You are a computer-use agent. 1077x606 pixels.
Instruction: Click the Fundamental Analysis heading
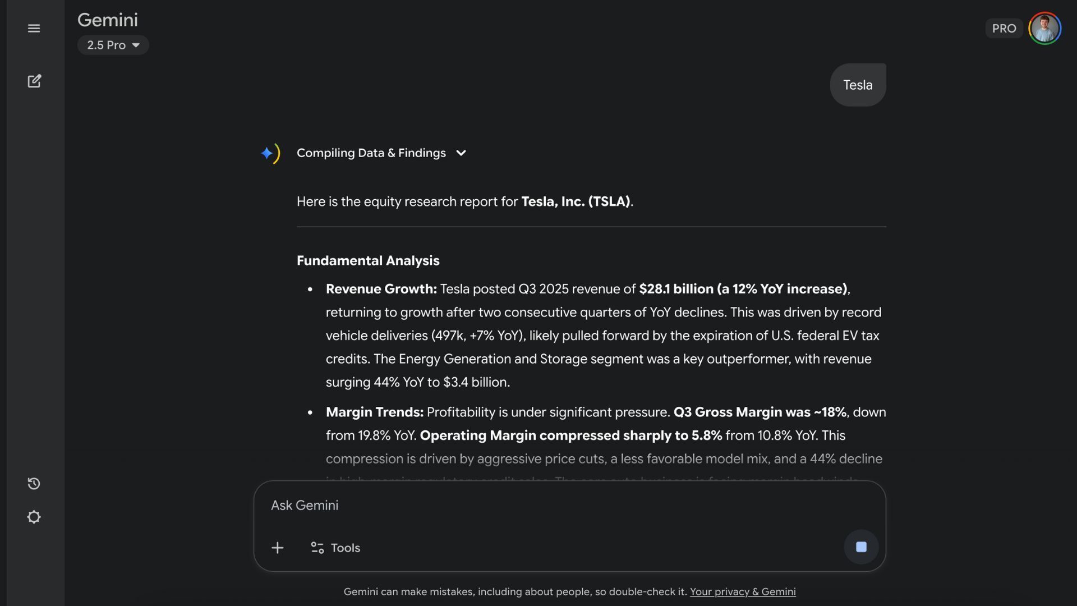click(x=368, y=261)
